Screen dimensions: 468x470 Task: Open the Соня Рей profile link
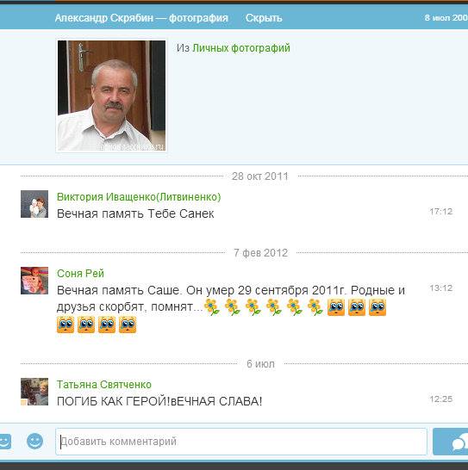(80, 274)
